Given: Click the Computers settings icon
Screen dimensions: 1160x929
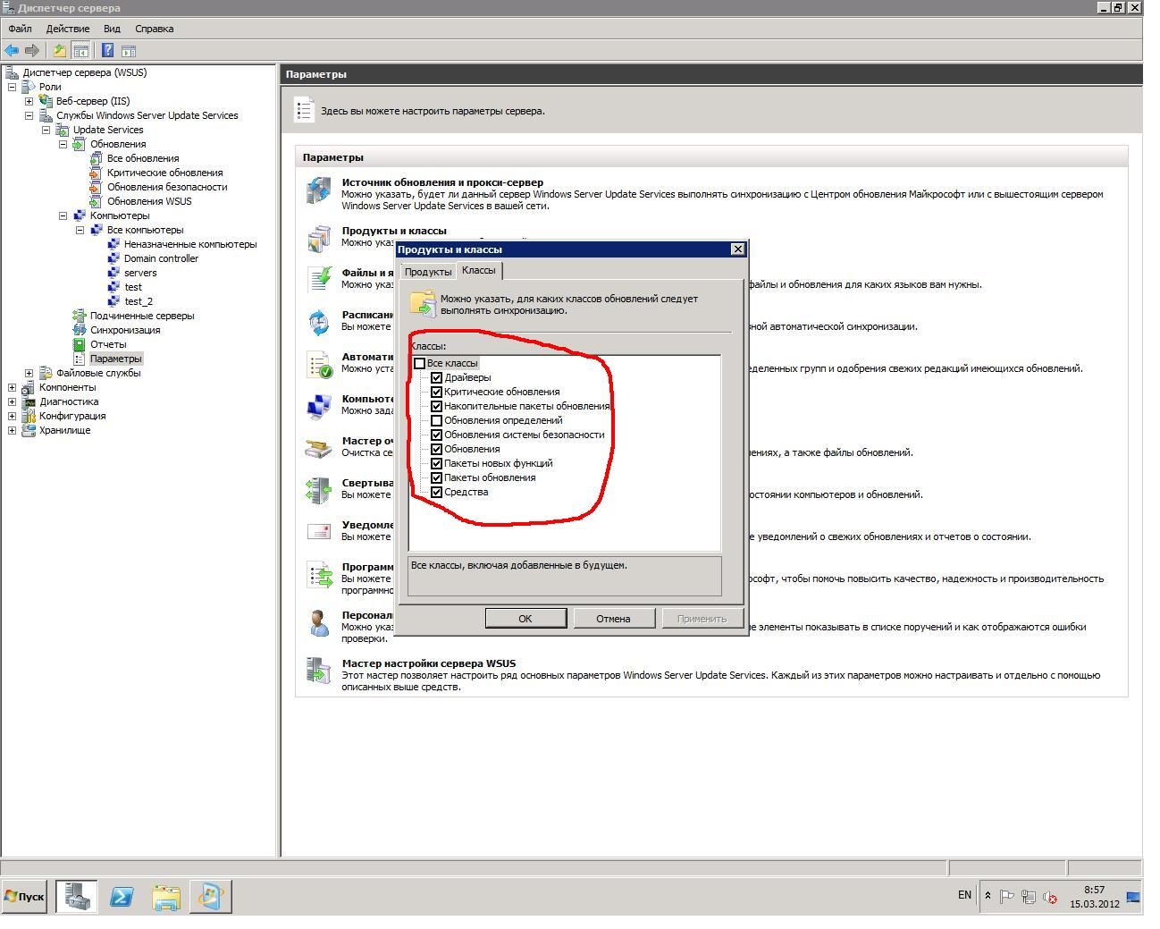Looking at the screenshot, I should click(x=319, y=406).
